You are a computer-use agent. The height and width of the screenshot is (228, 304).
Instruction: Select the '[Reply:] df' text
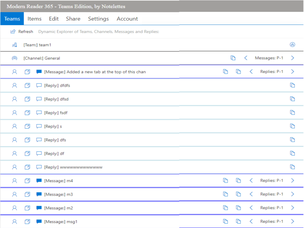point(54,153)
